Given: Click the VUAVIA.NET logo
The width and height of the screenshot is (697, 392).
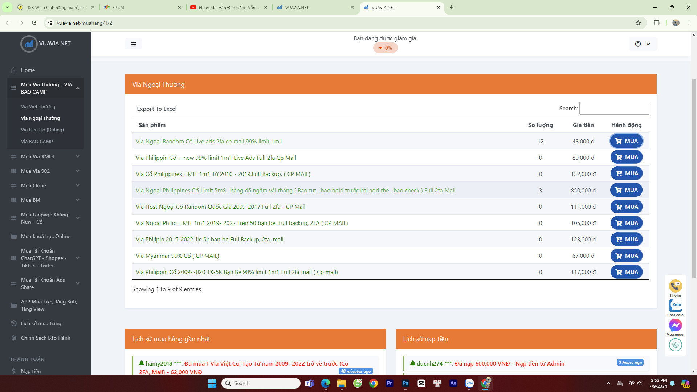Looking at the screenshot, I should pyautogui.click(x=46, y=44).
